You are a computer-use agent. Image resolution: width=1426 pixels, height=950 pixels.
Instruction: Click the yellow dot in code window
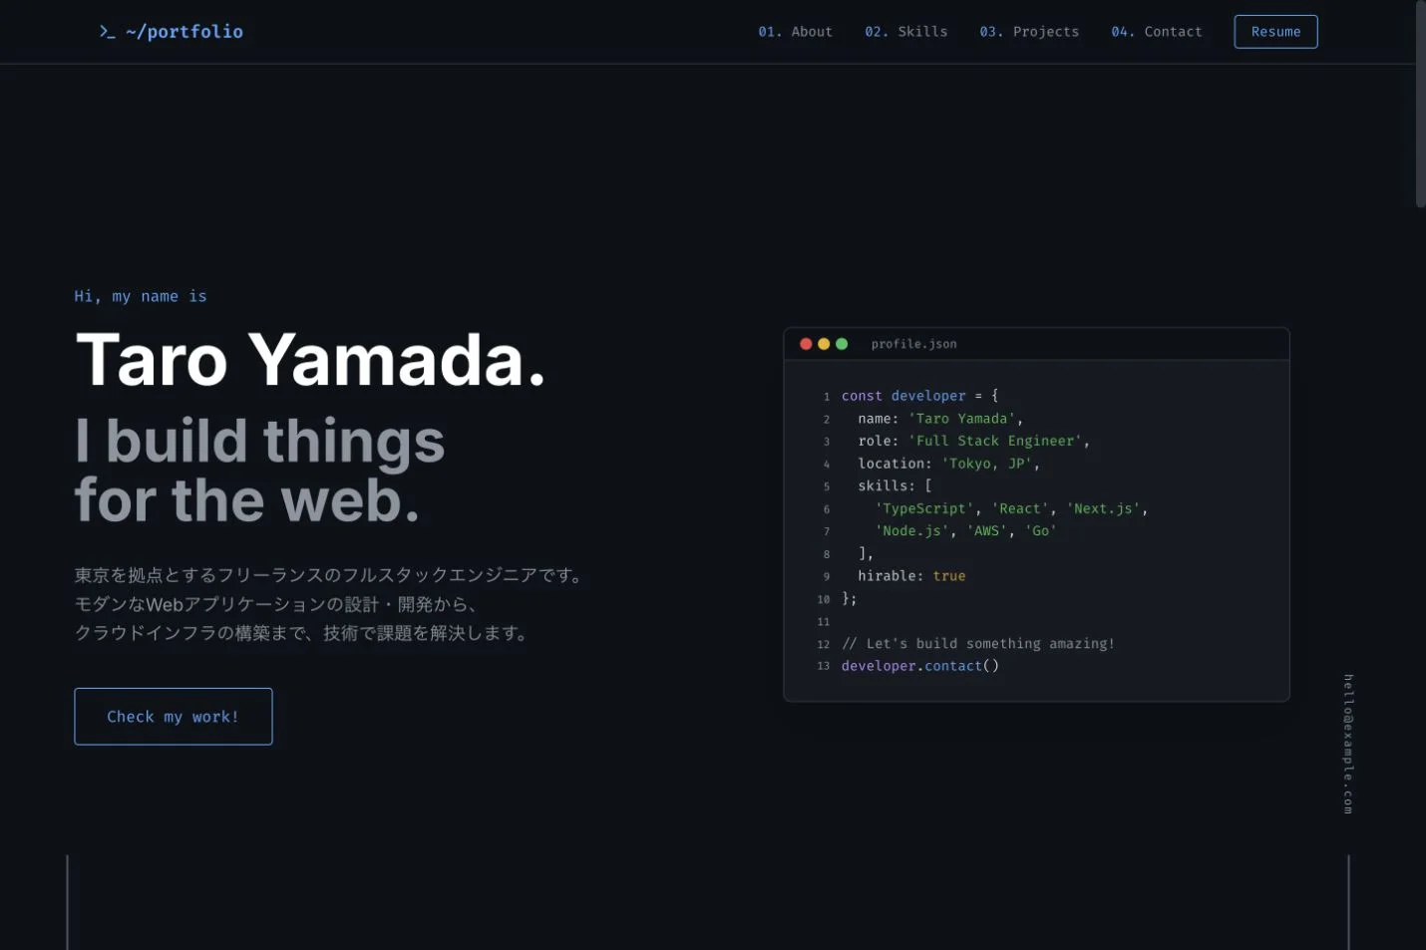[x=824, y=344]
